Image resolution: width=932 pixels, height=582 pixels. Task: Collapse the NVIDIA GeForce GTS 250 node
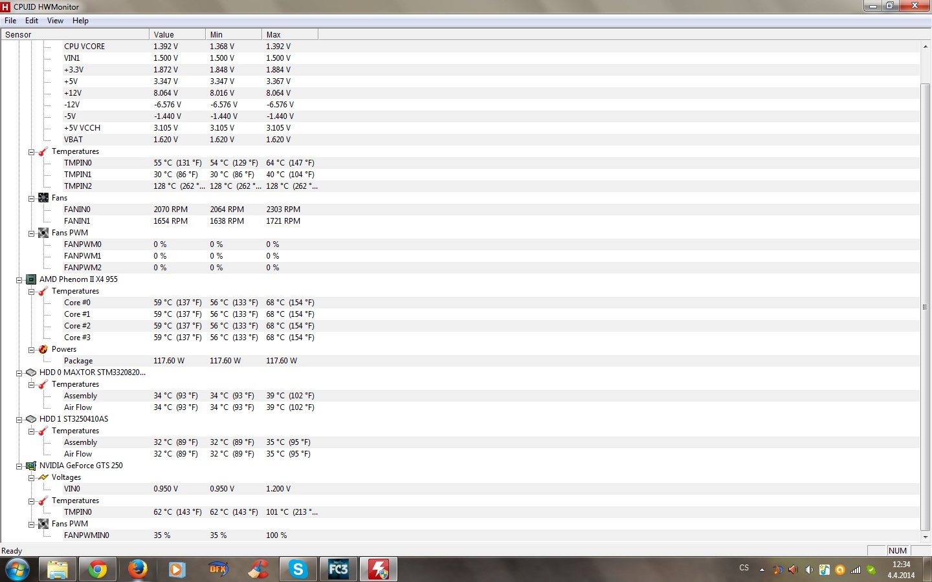19,466
